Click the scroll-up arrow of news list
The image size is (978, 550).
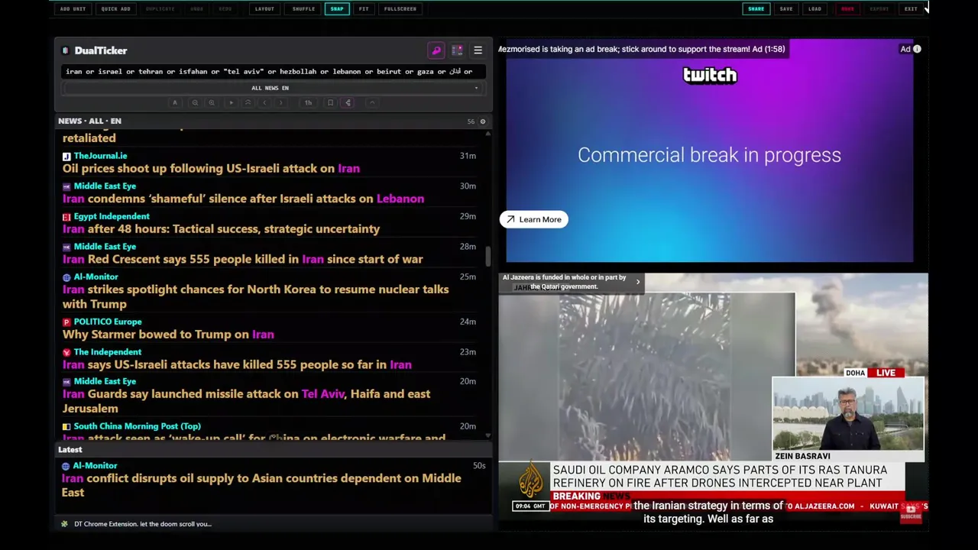coord(487,134)
